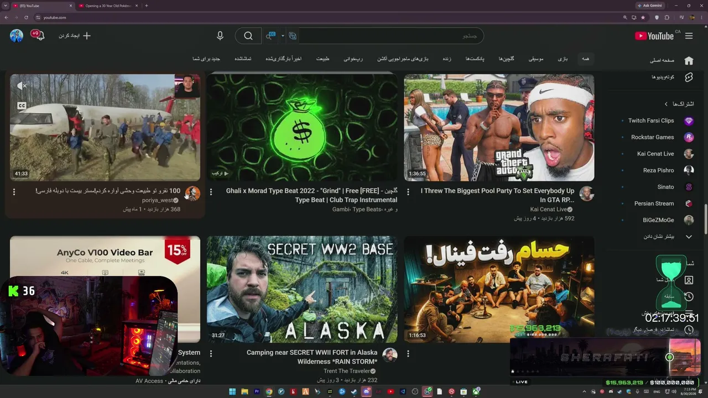Click the magnifier search button
Viewport: 708px width, 398px height.
click(248, 36)
